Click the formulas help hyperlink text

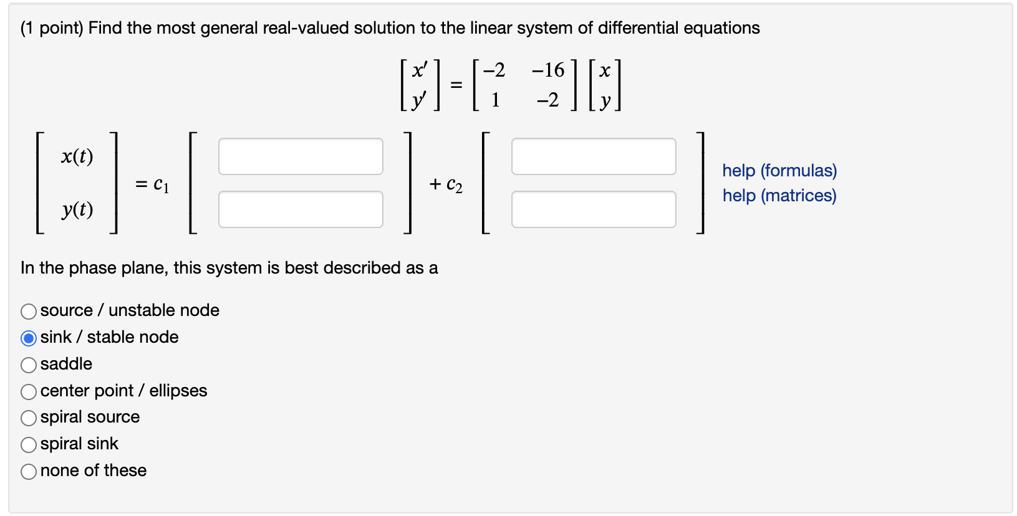click(779, 170)
